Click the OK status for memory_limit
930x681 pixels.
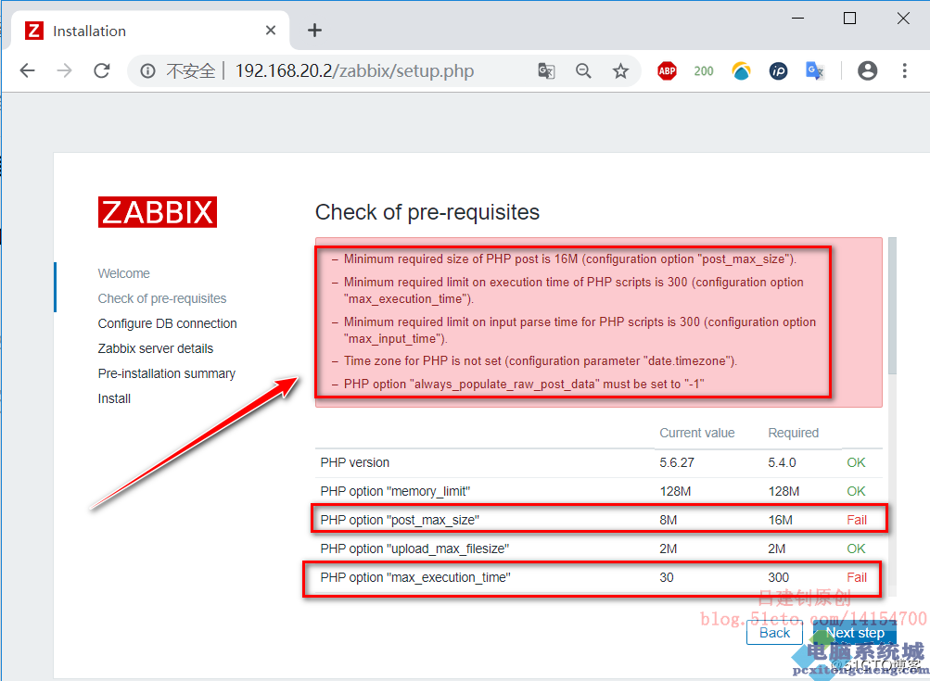[x=856, y=491]
